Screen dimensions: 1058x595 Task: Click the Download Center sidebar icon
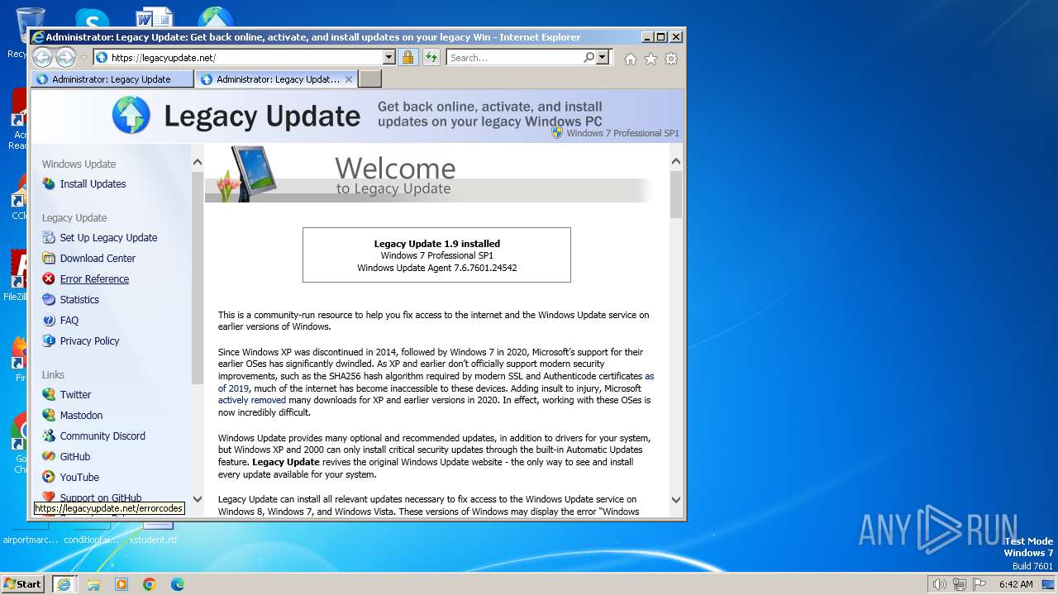click(x=49, y=258)
